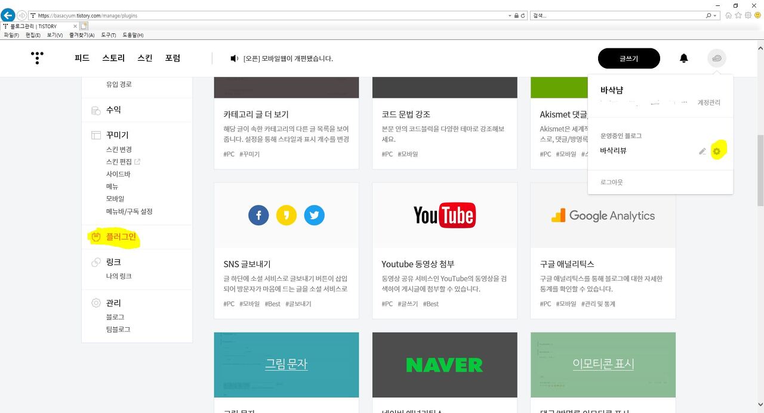Click the Tistory logo icon

(x=37, y=58)
